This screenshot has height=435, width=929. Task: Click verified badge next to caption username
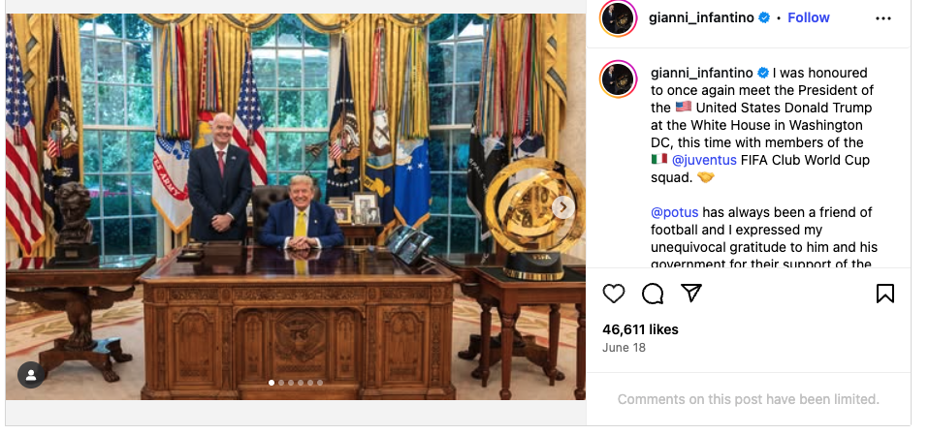[763, 73]
